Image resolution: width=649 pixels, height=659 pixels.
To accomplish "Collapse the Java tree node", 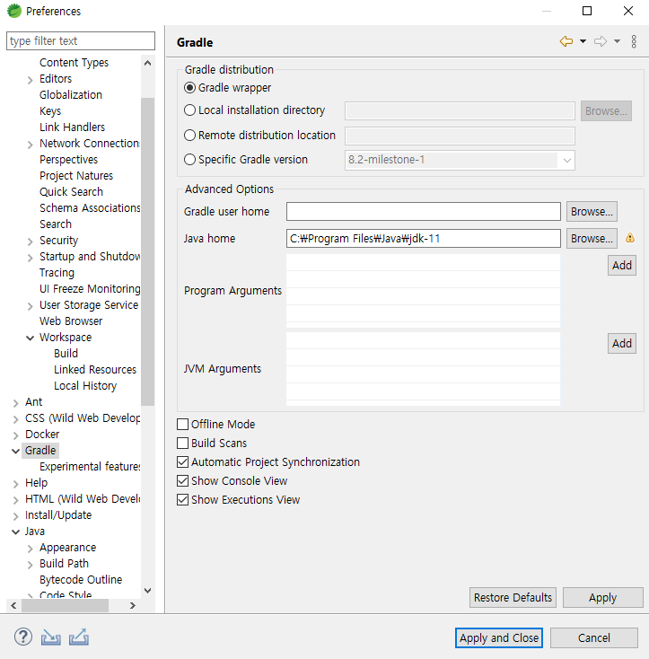I will click(x=15, y=532).
